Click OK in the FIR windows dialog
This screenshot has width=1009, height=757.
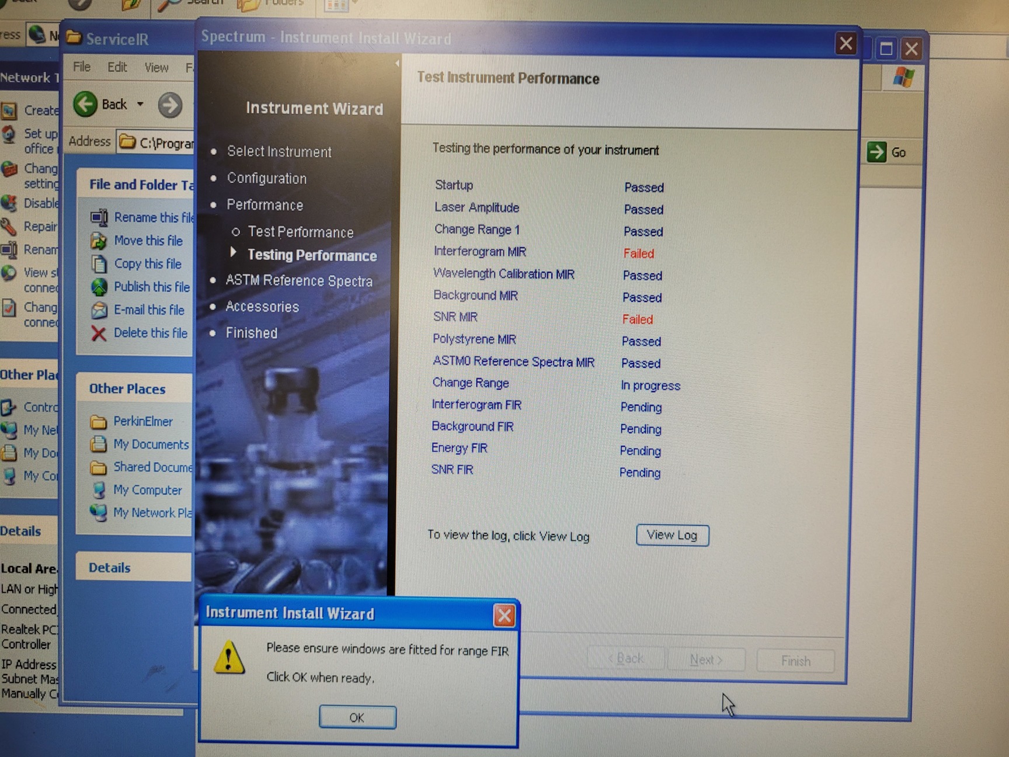coord(357,717)
